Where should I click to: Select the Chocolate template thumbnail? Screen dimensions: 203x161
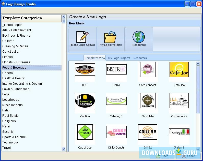[x=148, y=101]
